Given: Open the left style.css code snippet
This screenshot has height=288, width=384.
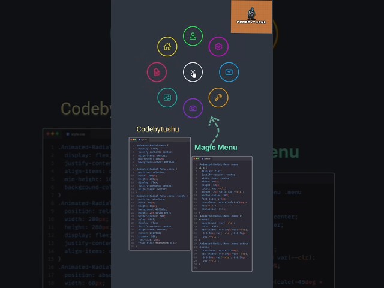Looking at the screenshot, I should coord(160,194).
